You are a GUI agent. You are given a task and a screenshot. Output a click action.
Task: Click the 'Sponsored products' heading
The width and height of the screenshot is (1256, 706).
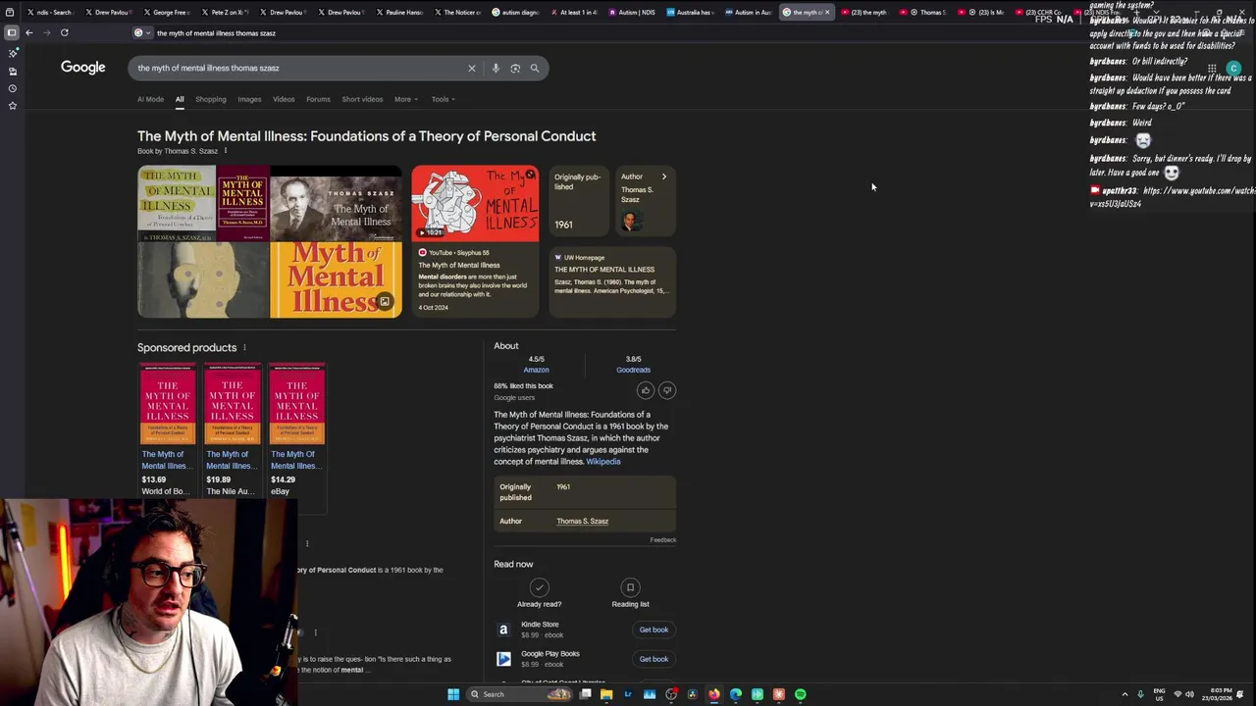pyautogui.click(x=186, y=347)
